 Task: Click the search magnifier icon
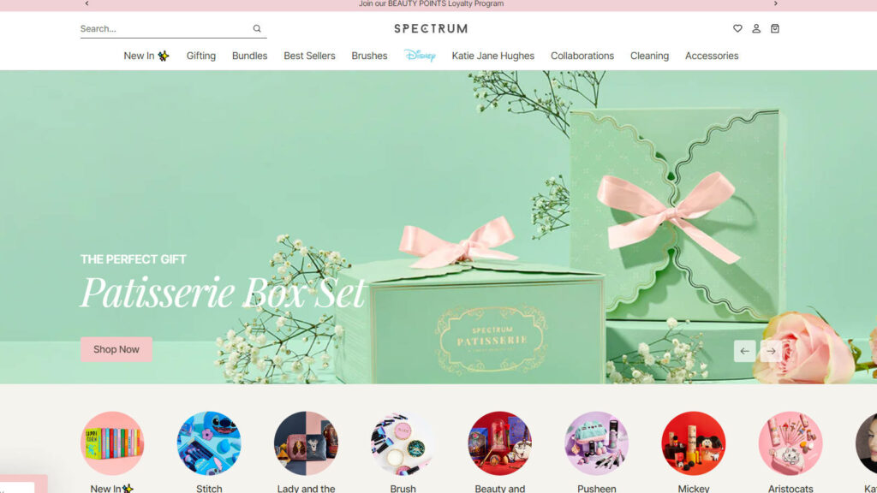tap(256, 29)
